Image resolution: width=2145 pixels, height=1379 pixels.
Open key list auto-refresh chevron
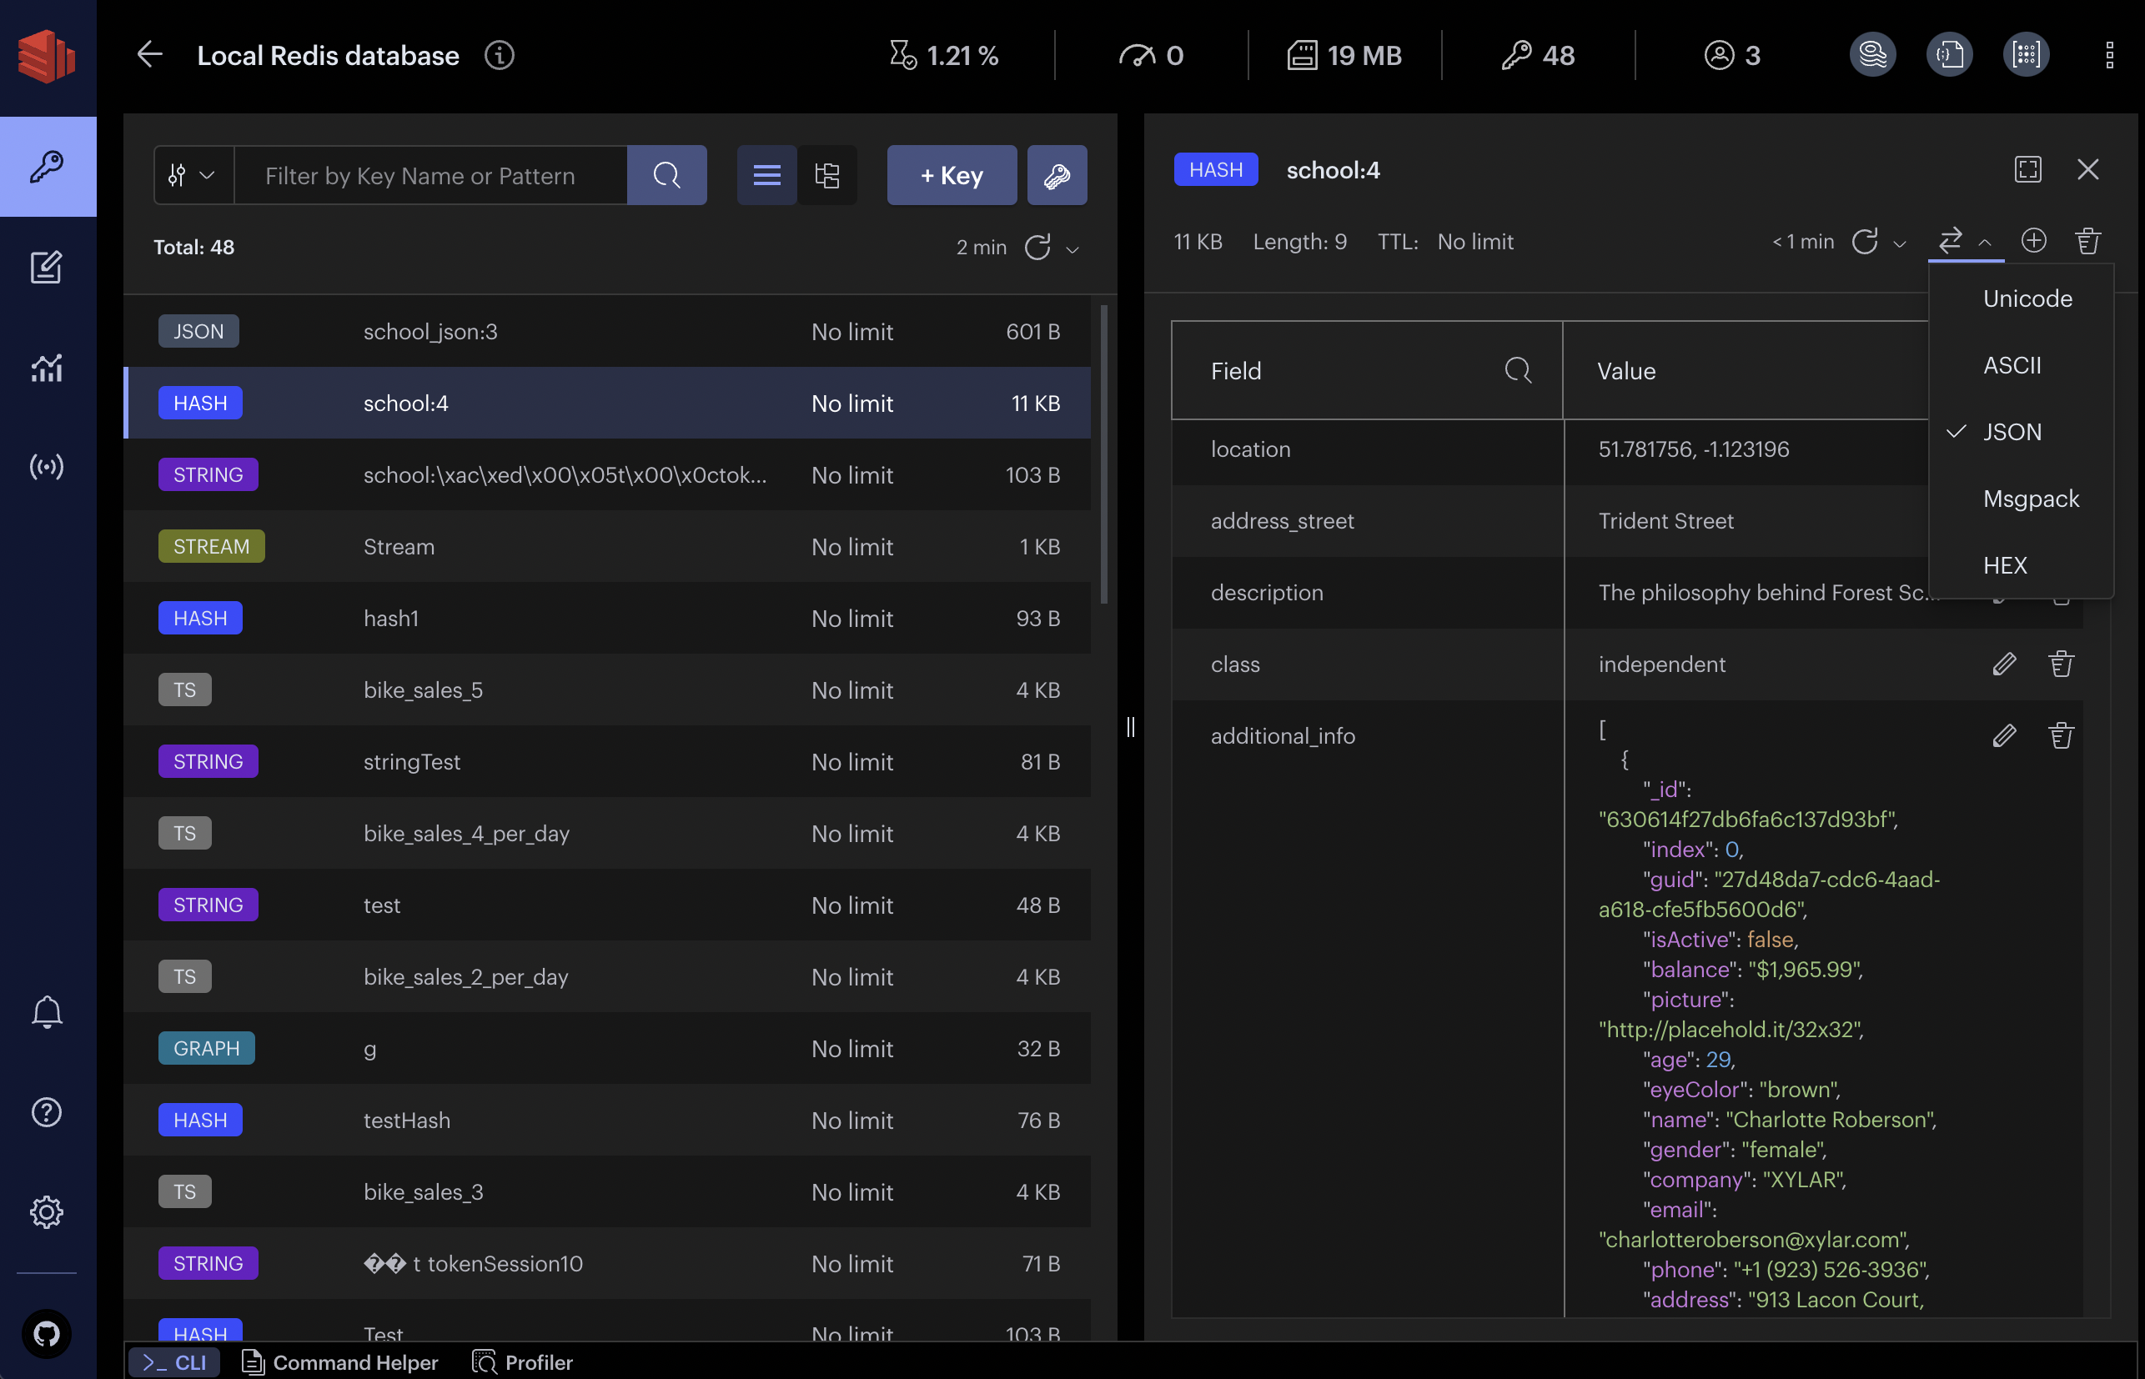pos(1073,250)
